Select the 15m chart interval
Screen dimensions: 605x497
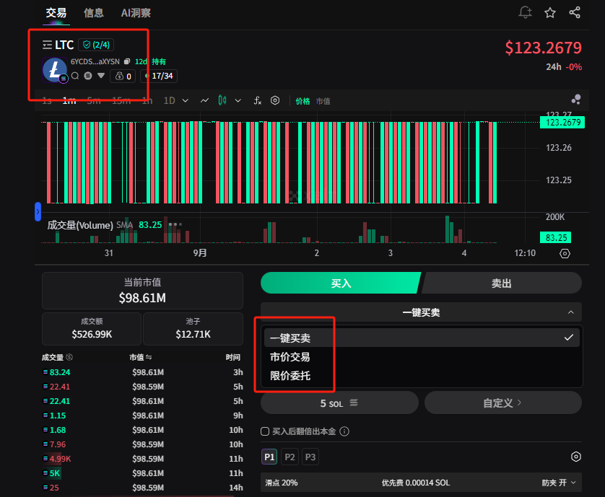pos(121,101)
